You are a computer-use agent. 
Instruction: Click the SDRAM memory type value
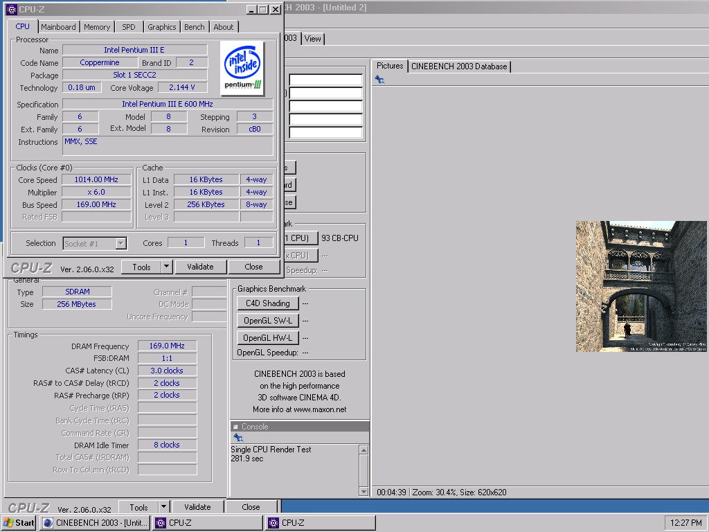tap(78, 292)
